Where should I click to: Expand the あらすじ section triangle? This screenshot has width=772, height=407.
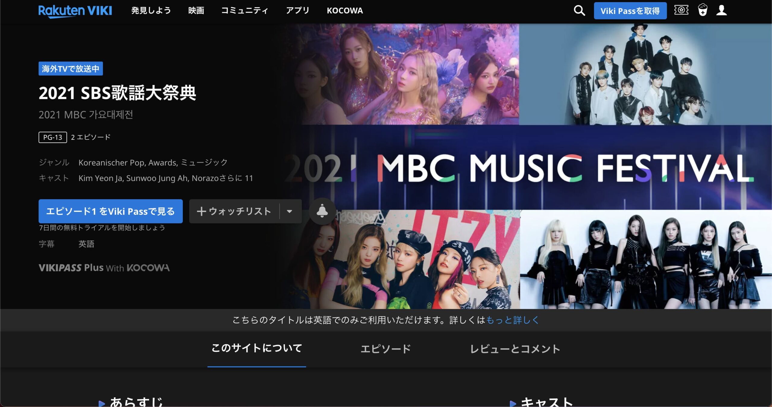click(x=102, y=403)
